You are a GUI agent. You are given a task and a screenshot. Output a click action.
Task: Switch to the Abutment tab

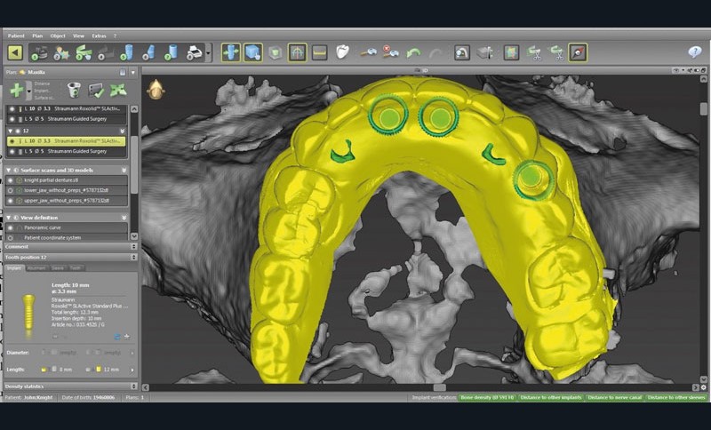coord(37,267)
